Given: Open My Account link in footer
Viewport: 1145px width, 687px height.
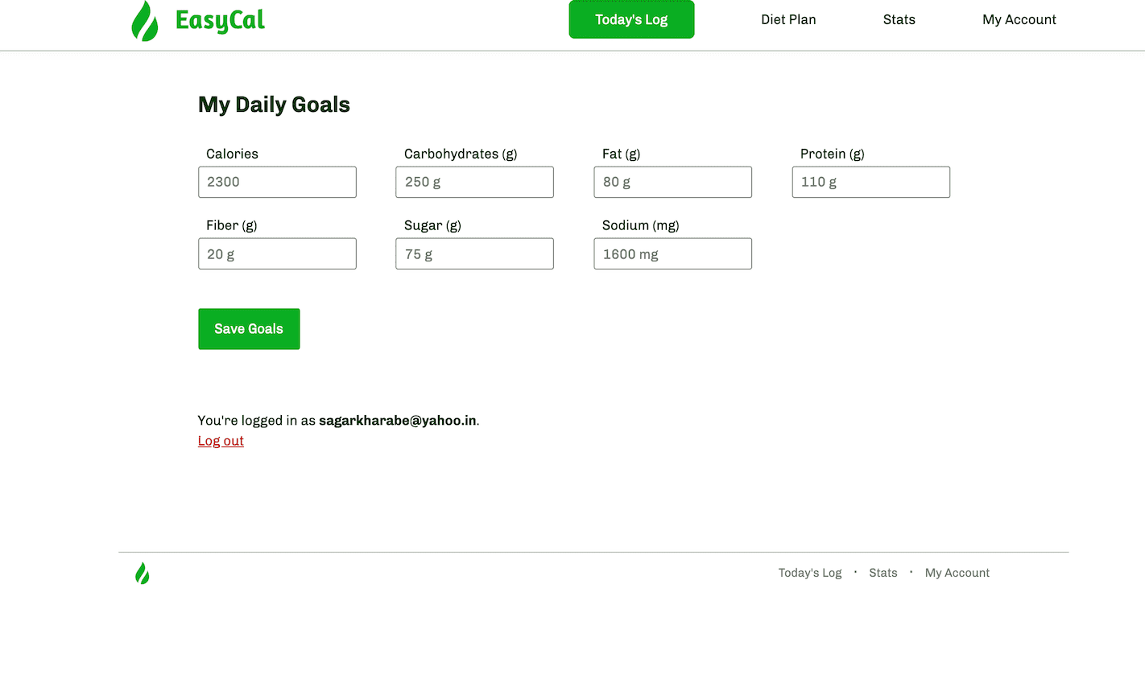Looking at the screenshot, I should (957, 573).
